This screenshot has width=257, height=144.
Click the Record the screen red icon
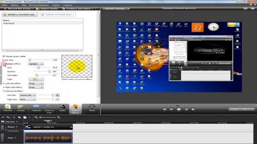pos(5,9)
